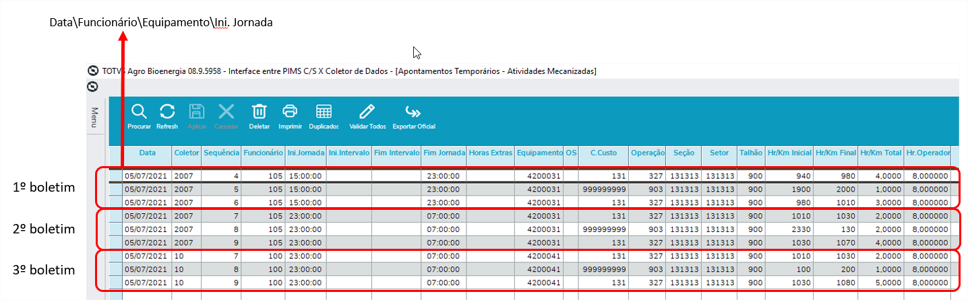Click the Cancelar X icon
The width and height of the screenshot is (968, 300).
226,112
